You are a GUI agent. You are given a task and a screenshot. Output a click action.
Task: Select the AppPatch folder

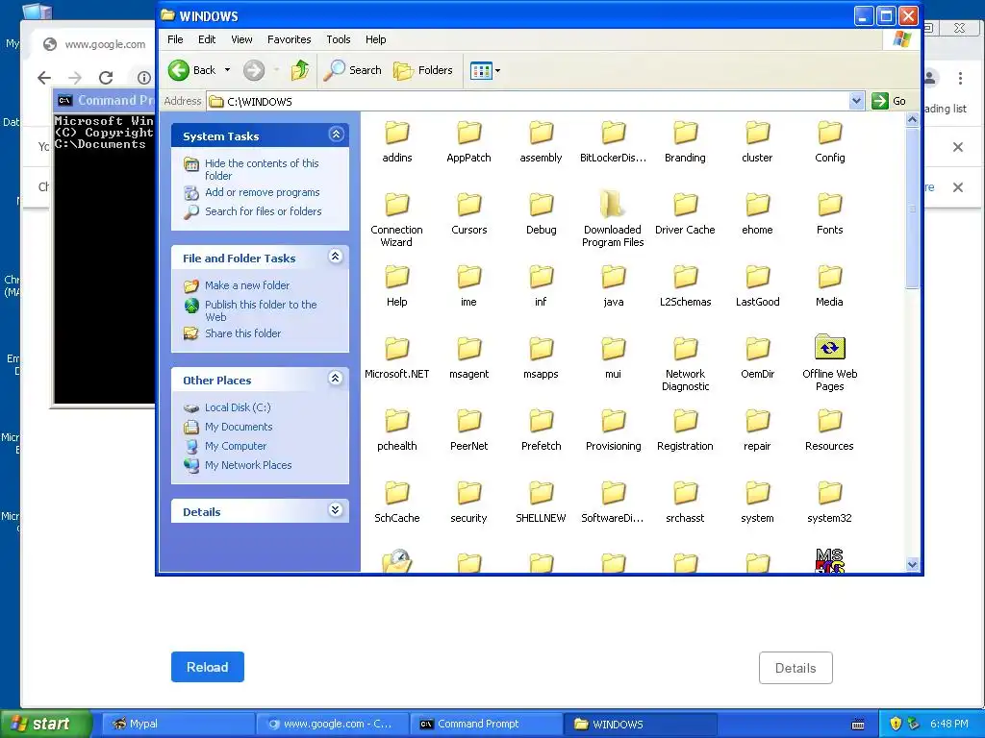click(x=468, y=142)
